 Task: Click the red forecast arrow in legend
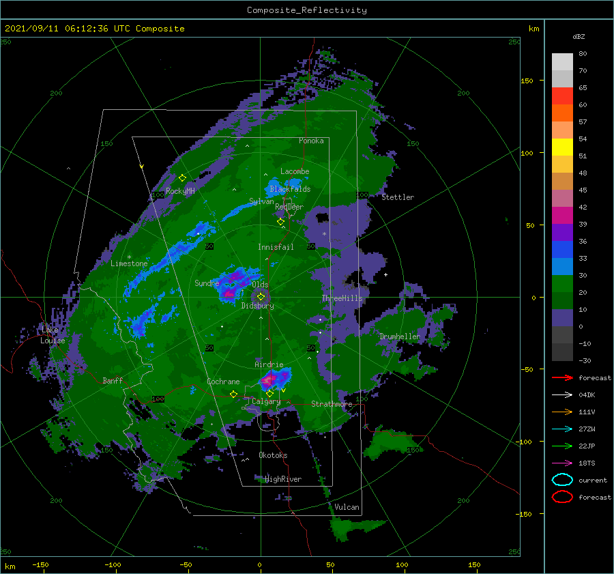point(562,377)
